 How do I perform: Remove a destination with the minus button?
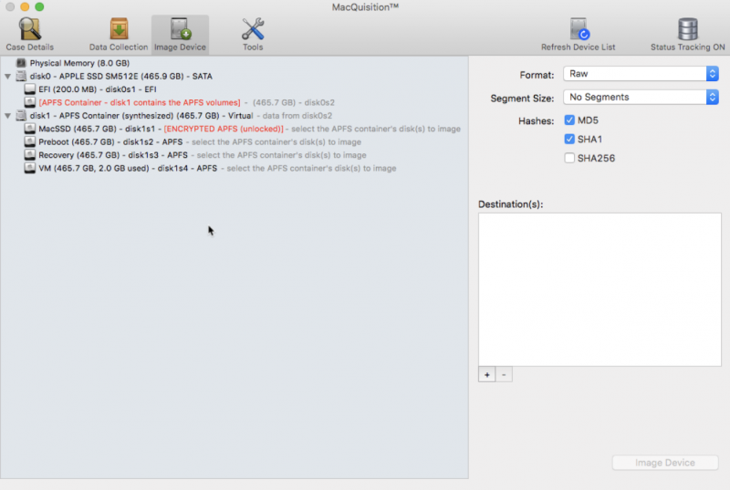504,375
